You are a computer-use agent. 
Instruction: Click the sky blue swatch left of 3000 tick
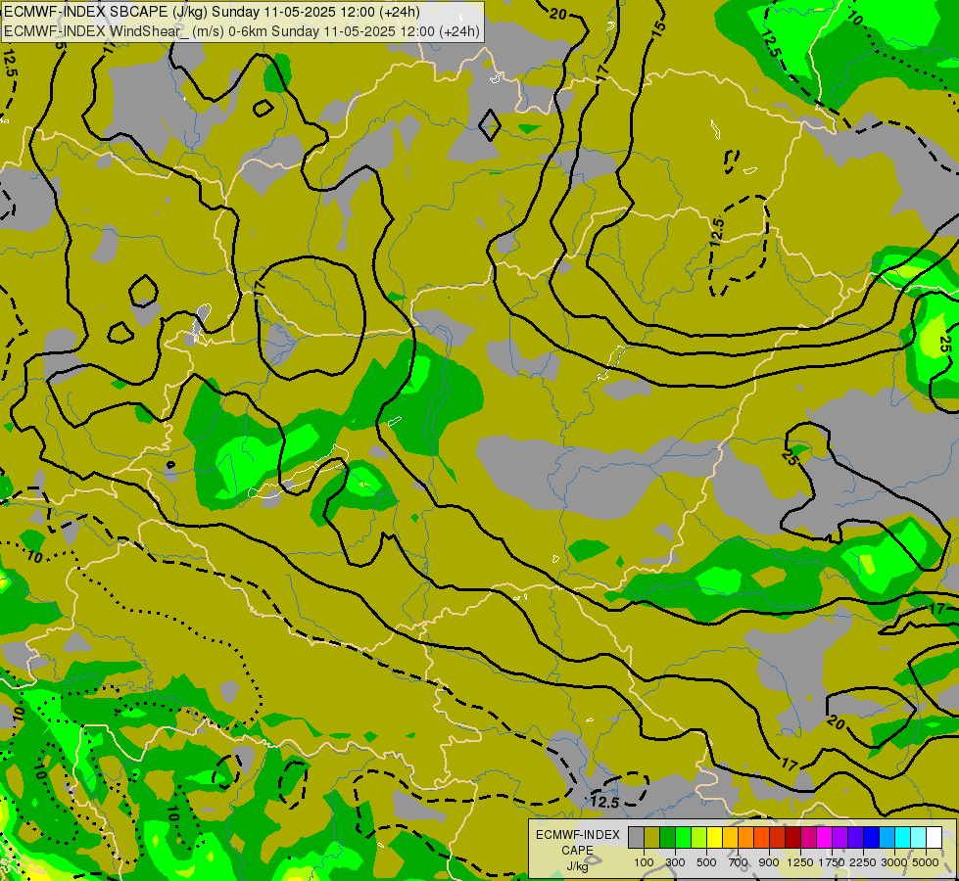tap(887, 838)
